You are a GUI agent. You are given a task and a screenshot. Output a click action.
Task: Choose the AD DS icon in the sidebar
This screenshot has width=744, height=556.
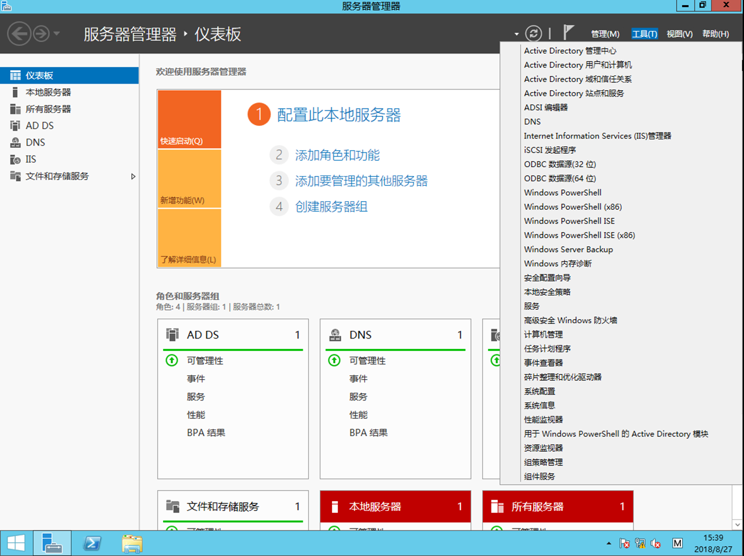15,126
